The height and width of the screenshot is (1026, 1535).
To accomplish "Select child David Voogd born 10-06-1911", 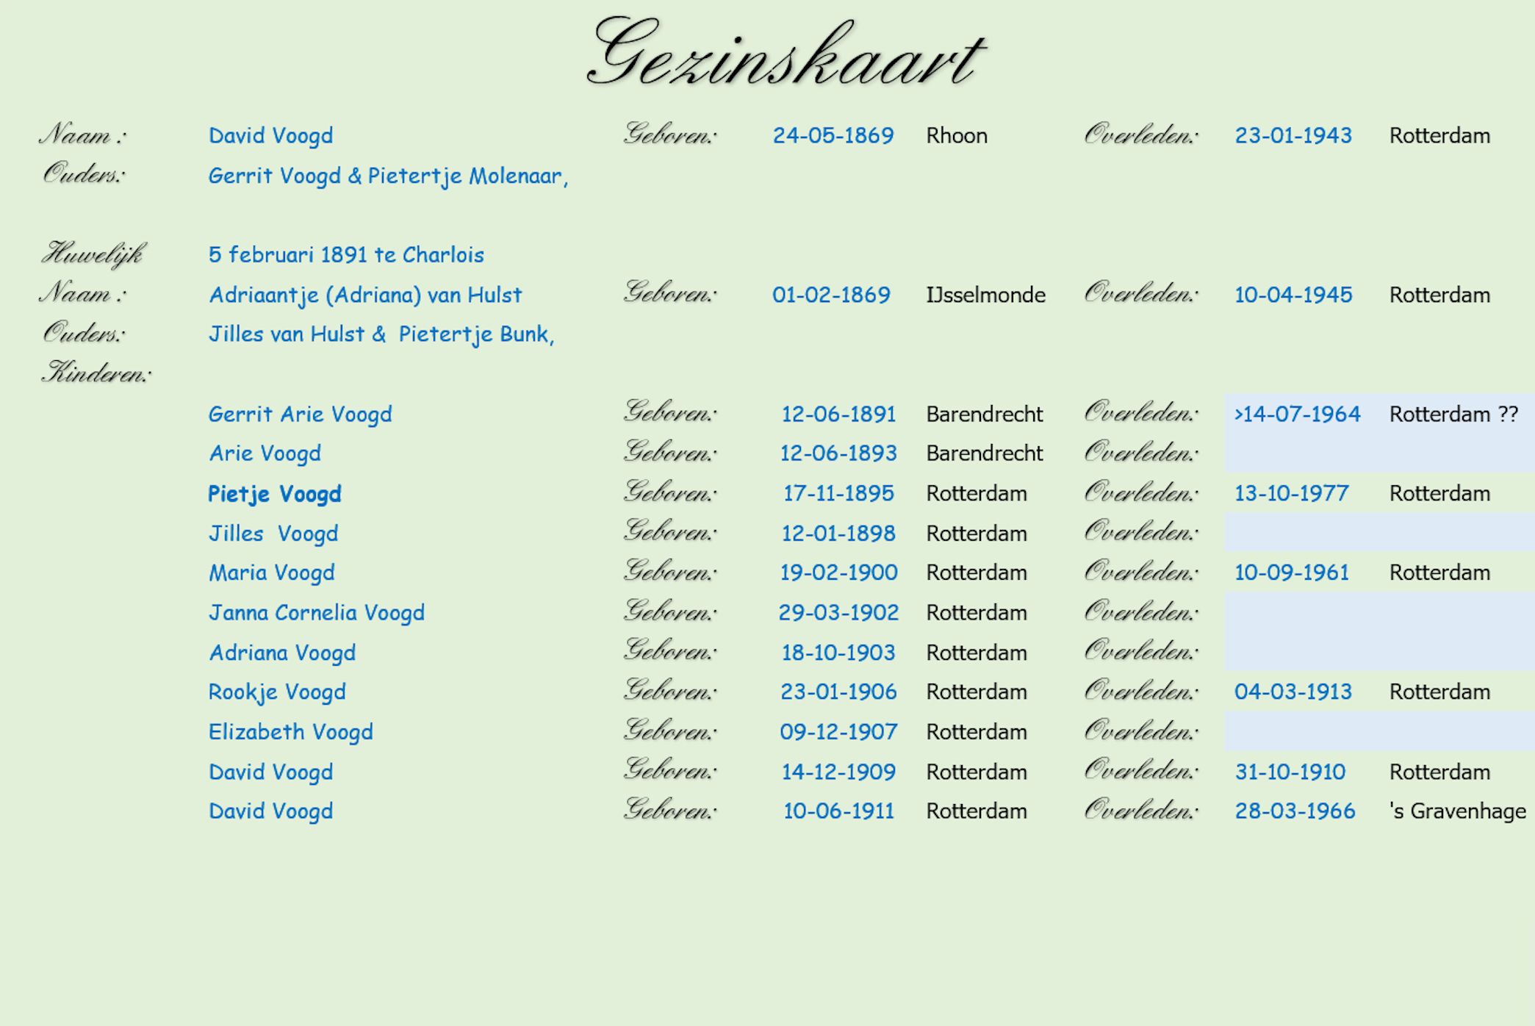I will coord(270,811).
